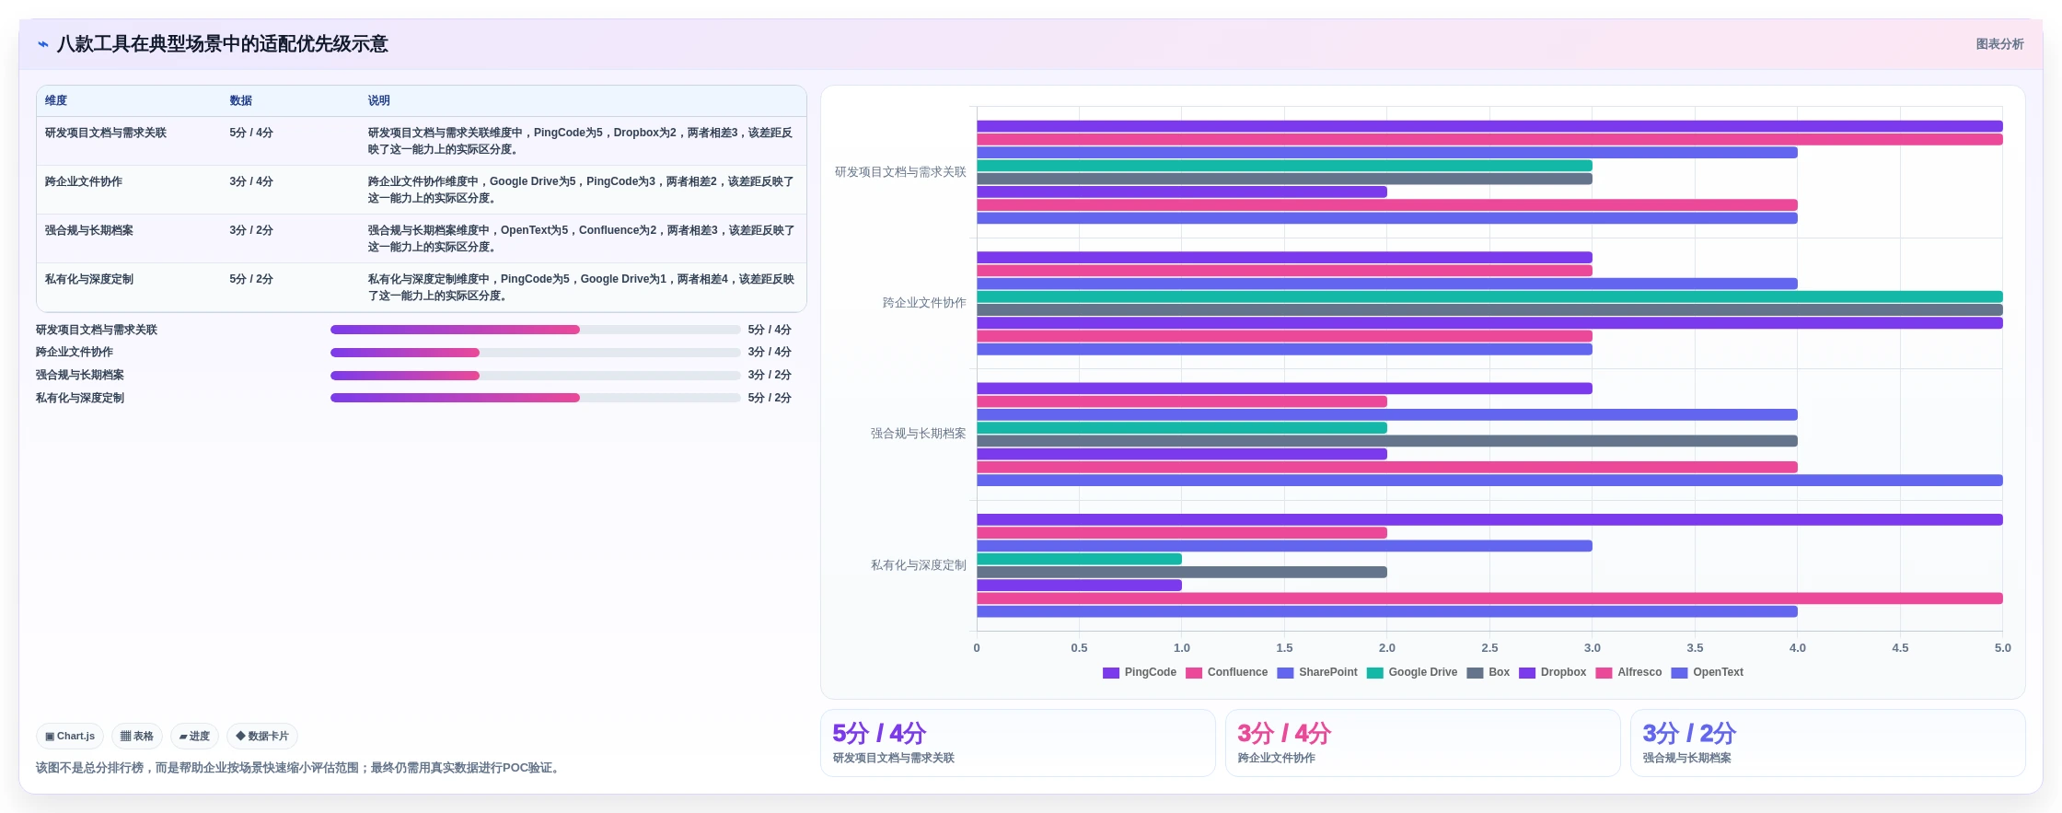This screenshot has height=813, width=2062.
Task: Click the gray Box bar in 强合规与长期档案
Action: [1387, 441]
